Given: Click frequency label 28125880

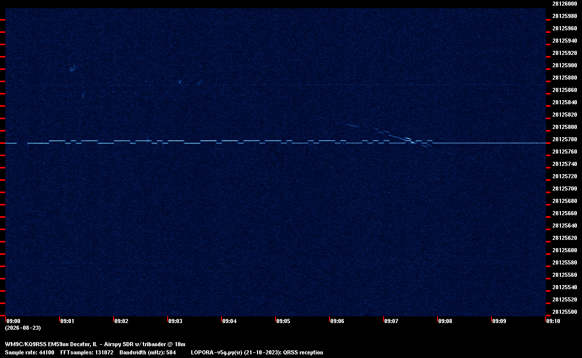Looking at the screenshot, I should (x=565, y=78).
